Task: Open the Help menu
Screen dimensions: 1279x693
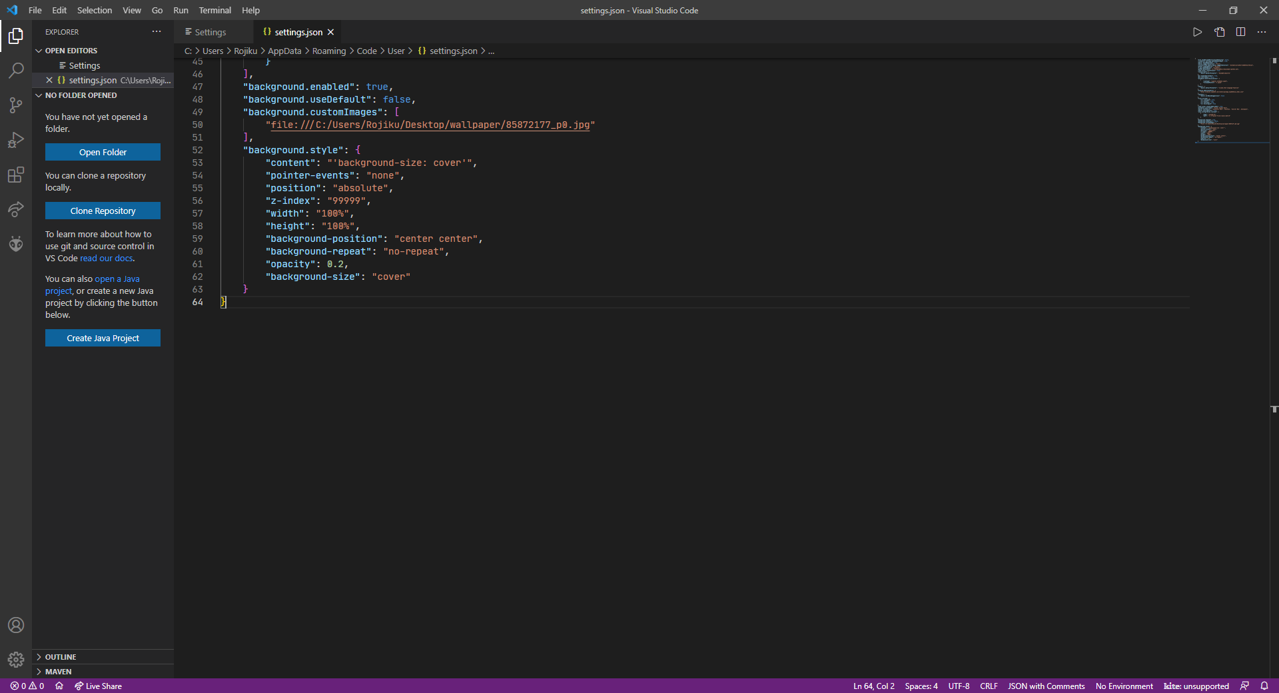Action: tap(250, 10)
